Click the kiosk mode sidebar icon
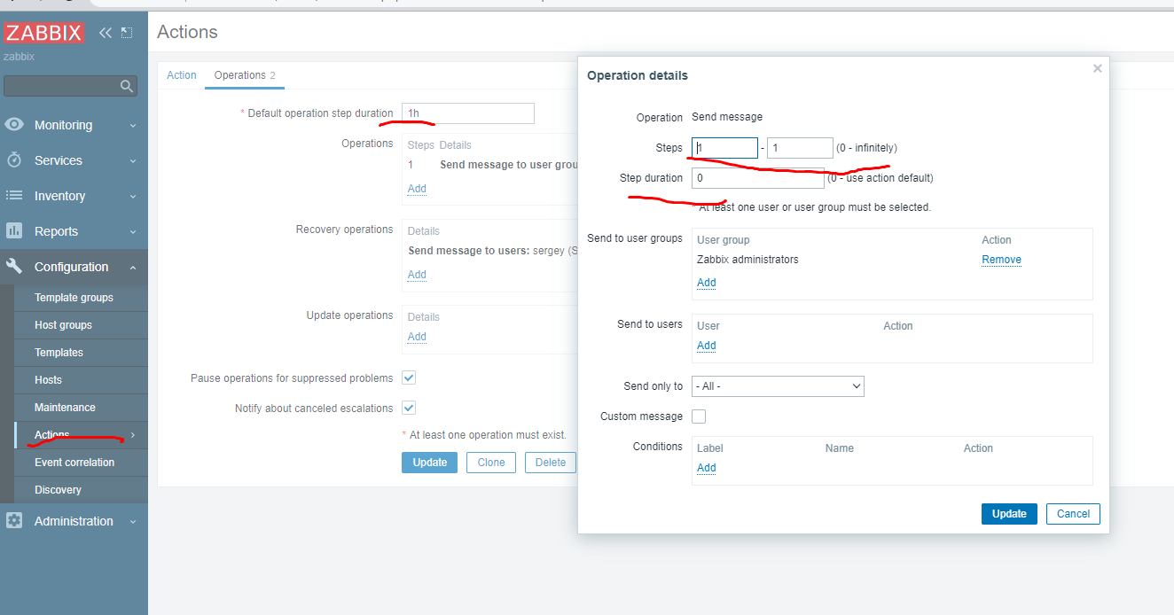1174x615 pixels. [127, 33]
